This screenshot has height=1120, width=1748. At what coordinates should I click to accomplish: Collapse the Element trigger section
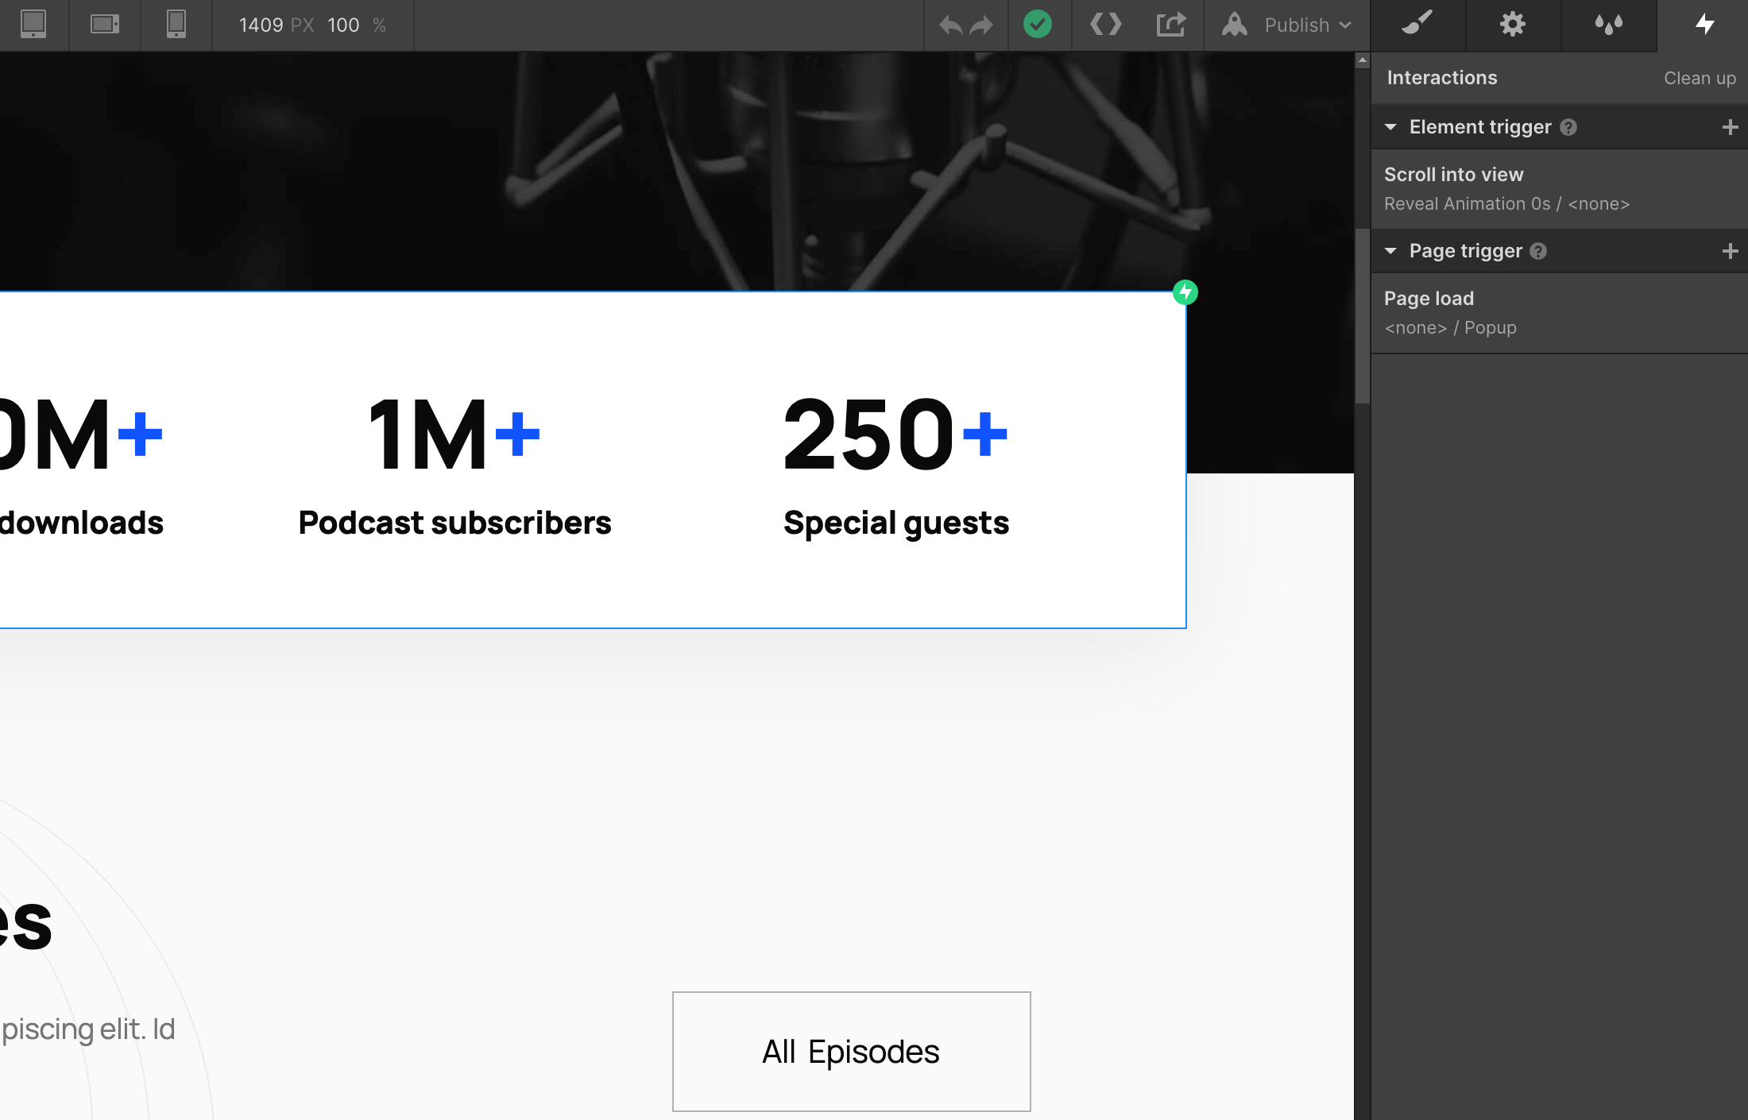click(x=1391, y=126)
